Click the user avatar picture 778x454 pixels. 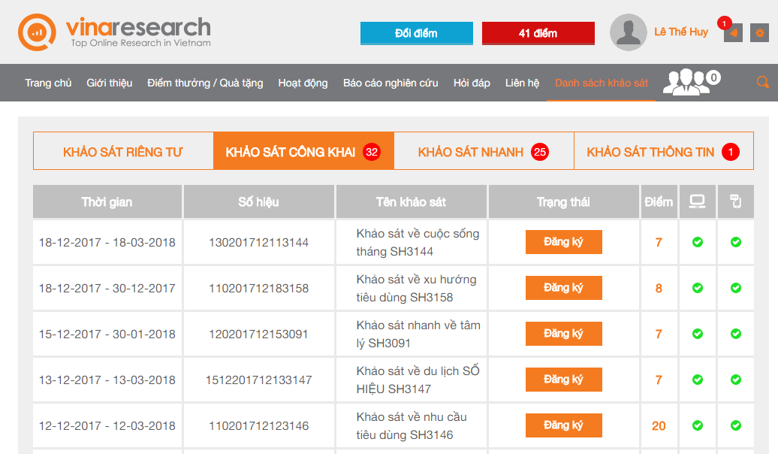pos(628,32)
